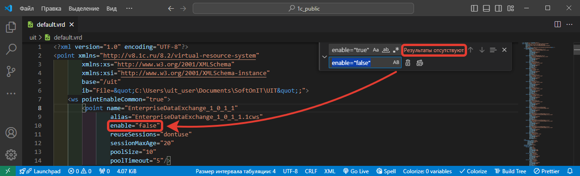Show additional views ellipsis in activity bar
Image resolution: width=580 pixels, height=176 pixels.
point(11,93)
